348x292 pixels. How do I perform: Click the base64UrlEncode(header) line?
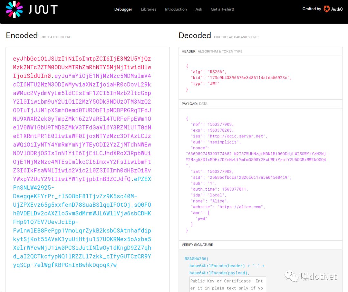(x=227, y=266)
